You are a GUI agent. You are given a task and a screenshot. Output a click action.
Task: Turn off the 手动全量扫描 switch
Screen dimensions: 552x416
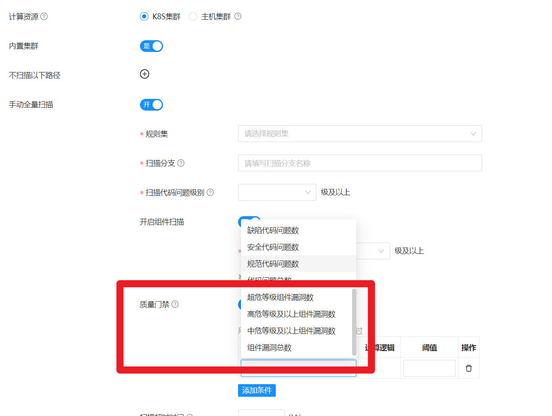pyautogui.click(x=151, y=105)
